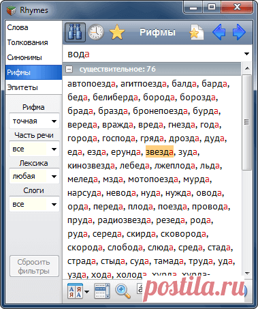The width and height of the screenshot is (258, 309).
Task: Open the arrow next to the sort icon
Action: pos(86,291)
